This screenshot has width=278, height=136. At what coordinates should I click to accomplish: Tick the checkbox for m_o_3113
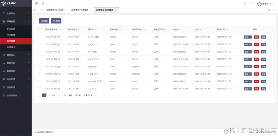point(40,52)
